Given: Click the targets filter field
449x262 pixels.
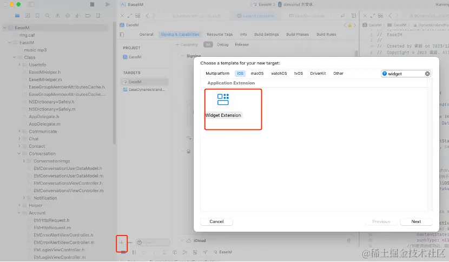Looking at the screenshot, I should [x=153, y=243].
